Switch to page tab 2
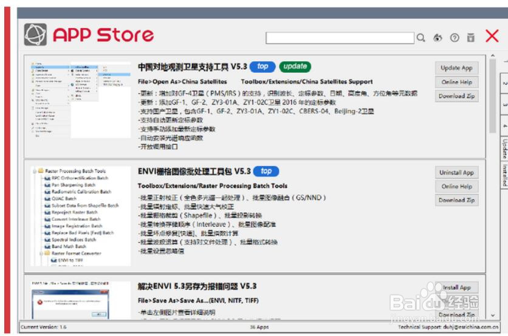 (x=504, y=84)
